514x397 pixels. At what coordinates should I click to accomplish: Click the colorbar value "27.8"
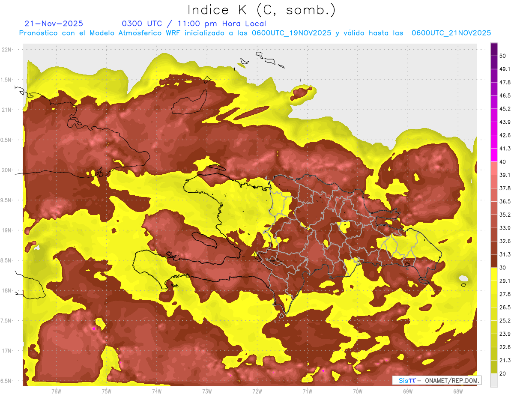(505, 294)
